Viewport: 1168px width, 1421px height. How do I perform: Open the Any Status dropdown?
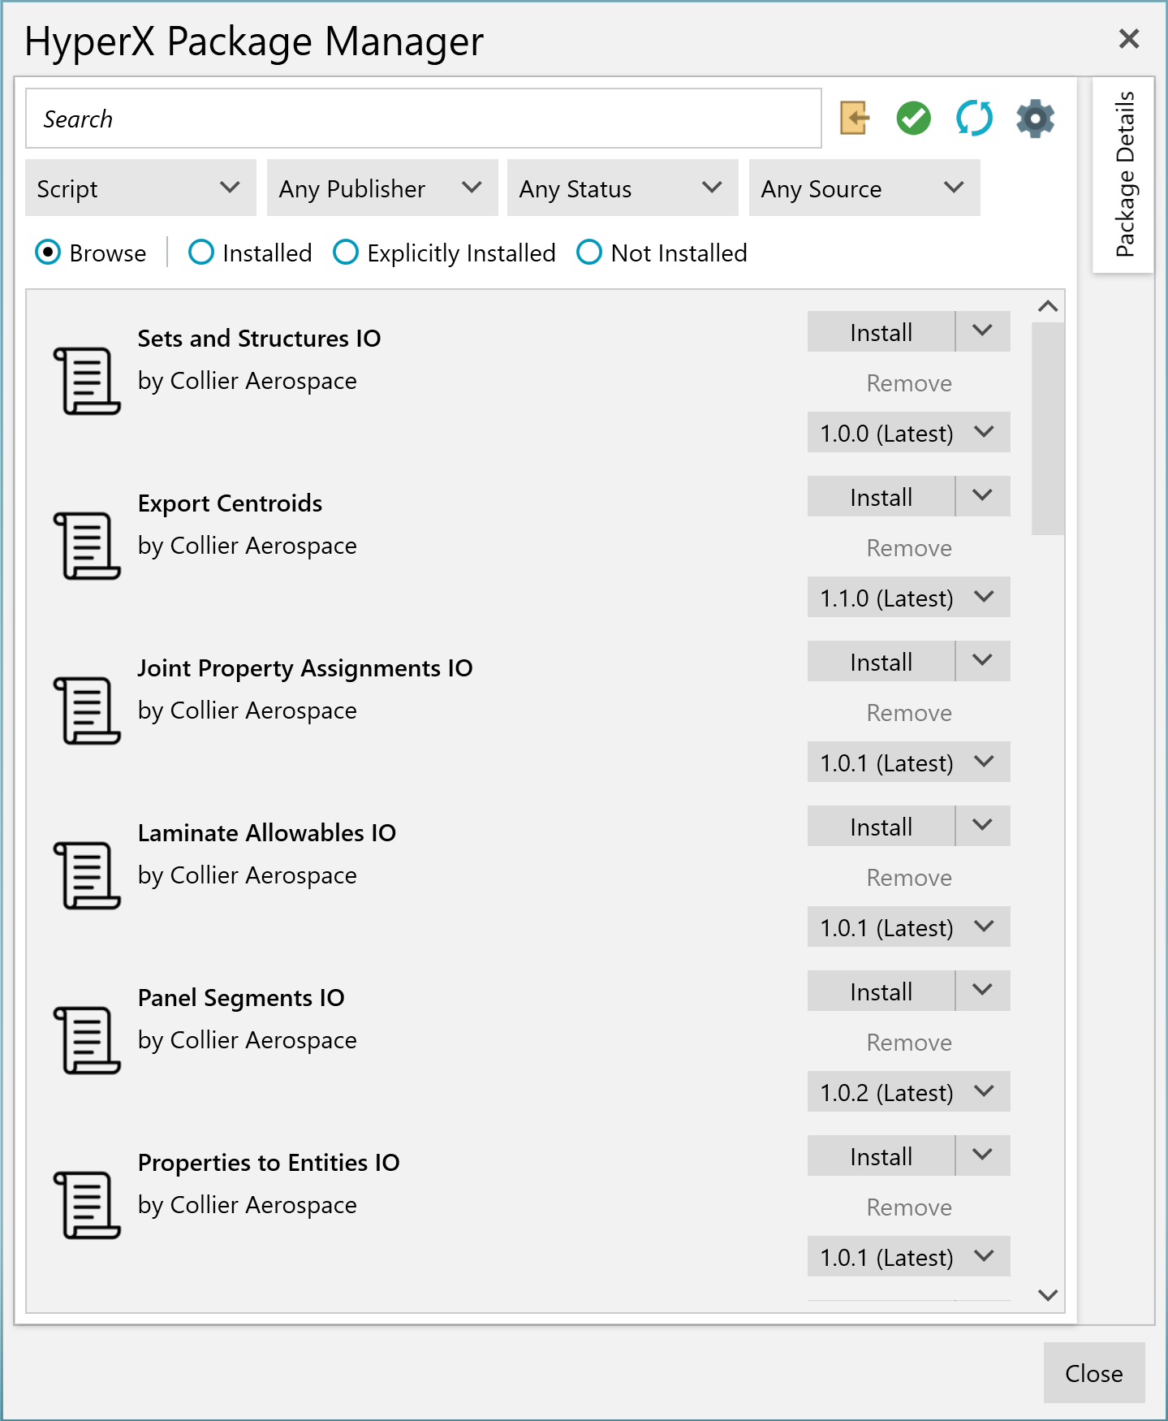click(x=623, y=188)
